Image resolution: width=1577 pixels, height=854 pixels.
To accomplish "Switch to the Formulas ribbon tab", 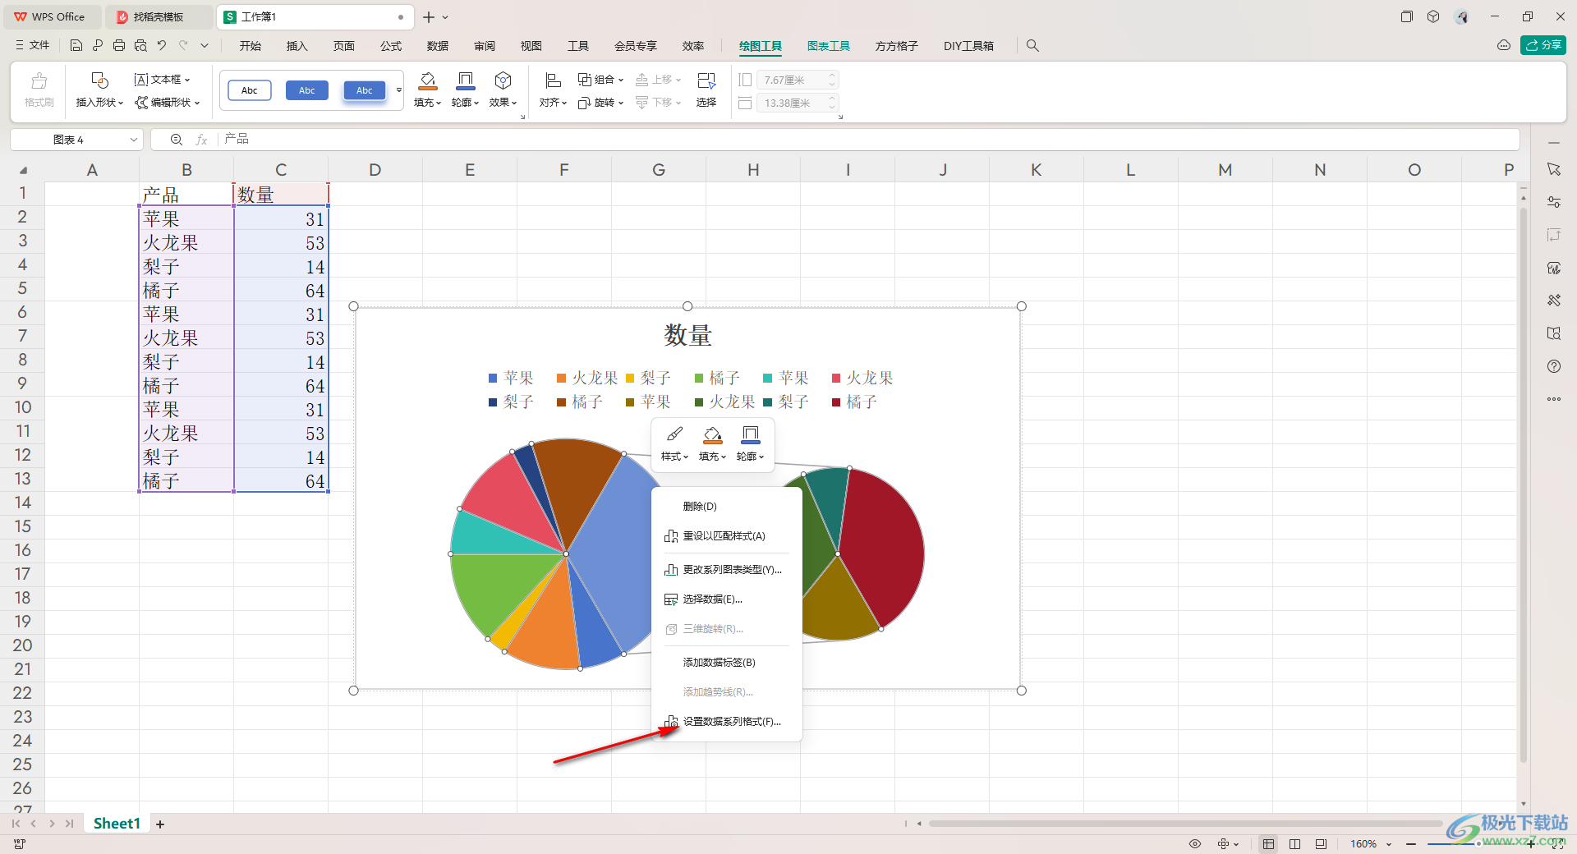I will coord(391,46).
